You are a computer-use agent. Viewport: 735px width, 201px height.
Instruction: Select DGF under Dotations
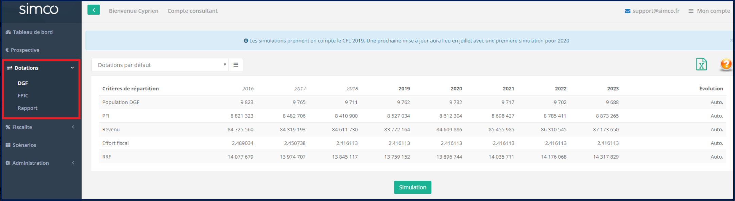(23, 83)
